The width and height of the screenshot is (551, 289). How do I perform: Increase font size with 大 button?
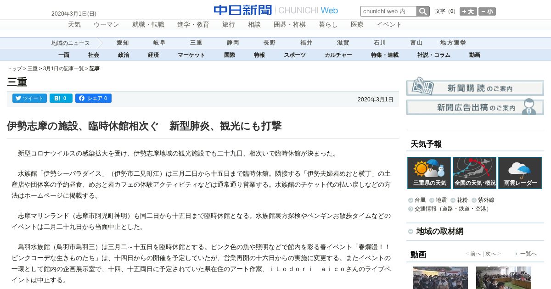point(468,12)
